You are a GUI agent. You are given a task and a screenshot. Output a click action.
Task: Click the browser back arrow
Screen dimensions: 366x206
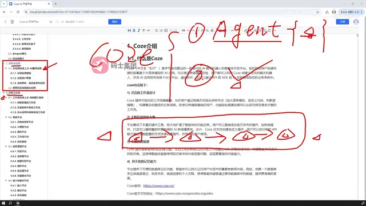(4, 12)
